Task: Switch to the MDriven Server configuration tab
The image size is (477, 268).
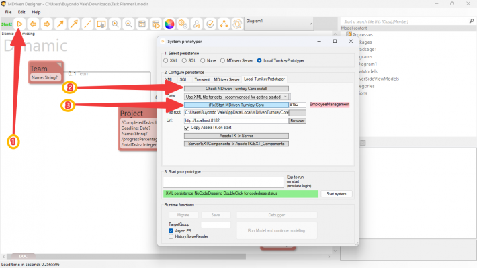Action: (x=226, y=79)
